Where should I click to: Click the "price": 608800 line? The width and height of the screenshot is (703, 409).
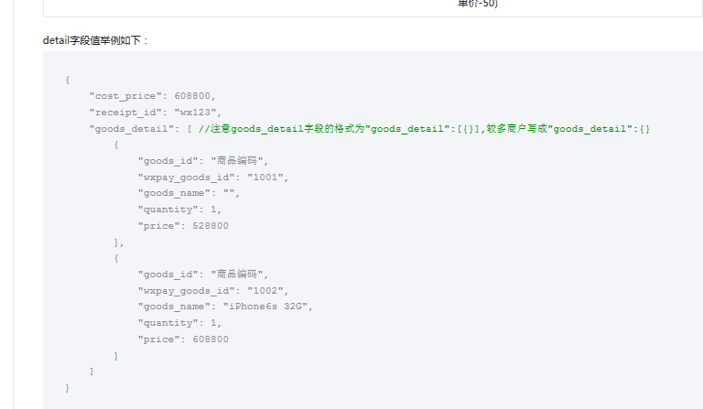click(x=183, y=339)
